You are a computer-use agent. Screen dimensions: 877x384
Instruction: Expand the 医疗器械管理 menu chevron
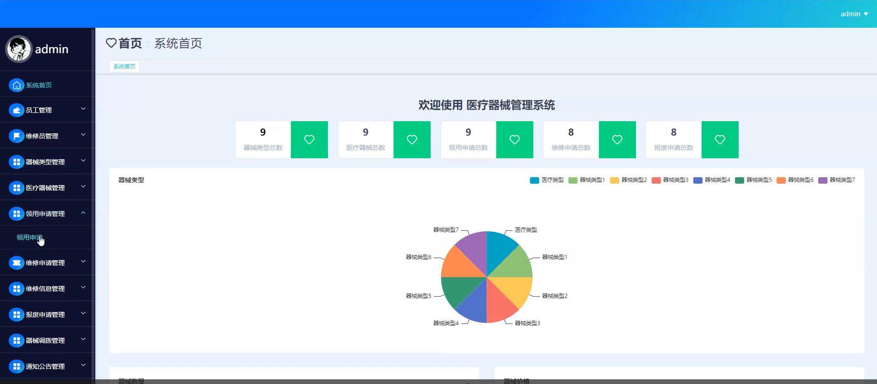click(83, 186)
